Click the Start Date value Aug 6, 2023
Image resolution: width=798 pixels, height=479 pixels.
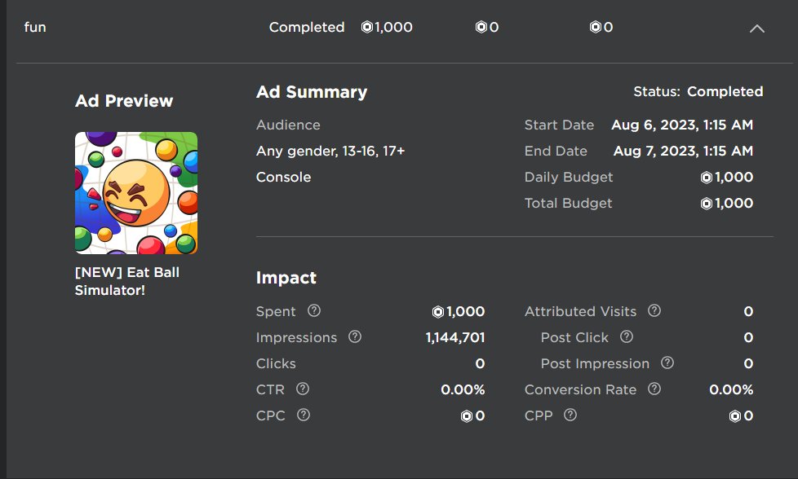point(682,125)
